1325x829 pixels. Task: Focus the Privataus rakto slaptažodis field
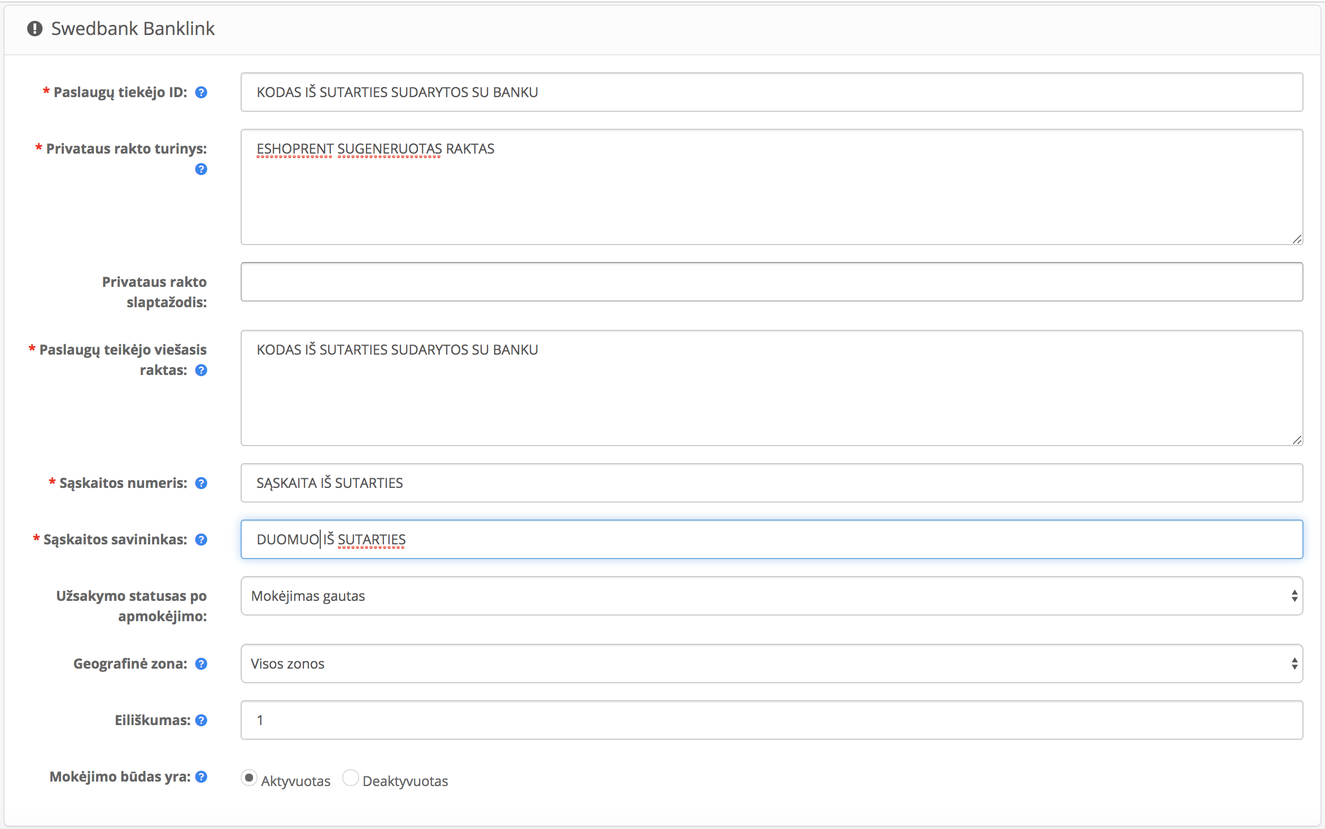click(x=772, y=282)
